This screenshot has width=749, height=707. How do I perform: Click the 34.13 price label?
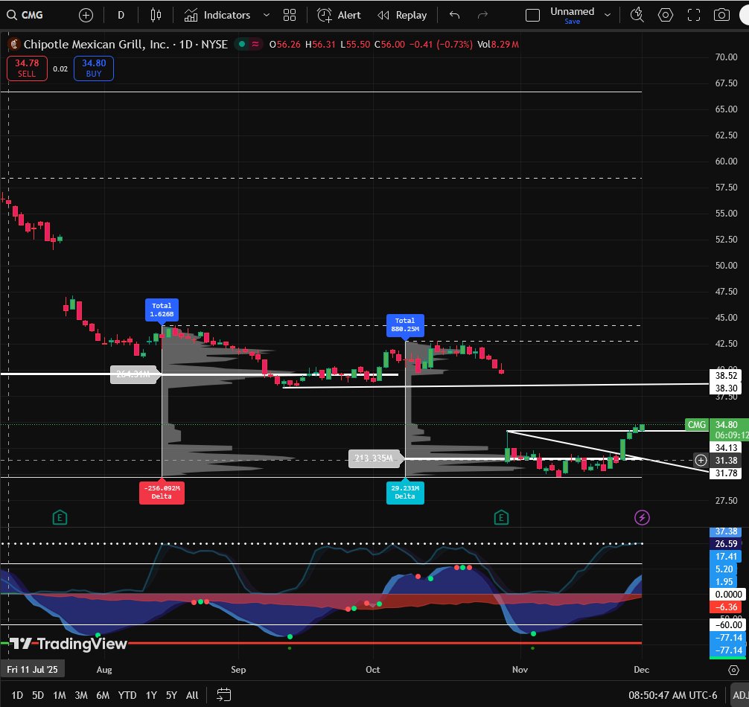click(726, 448)
